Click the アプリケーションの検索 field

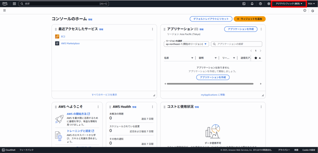236,44
